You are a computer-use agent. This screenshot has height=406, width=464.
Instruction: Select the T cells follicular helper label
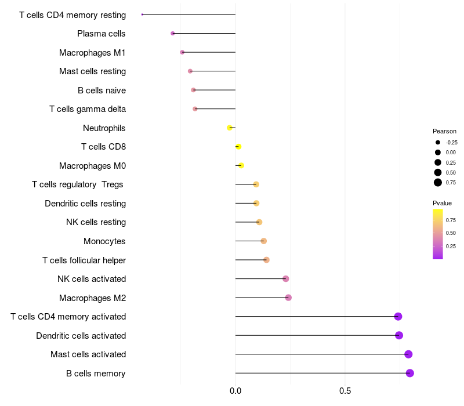pos(84,260)
